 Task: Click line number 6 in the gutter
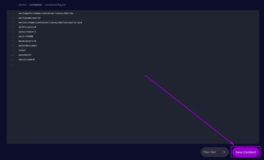click(x=13, y=36)
